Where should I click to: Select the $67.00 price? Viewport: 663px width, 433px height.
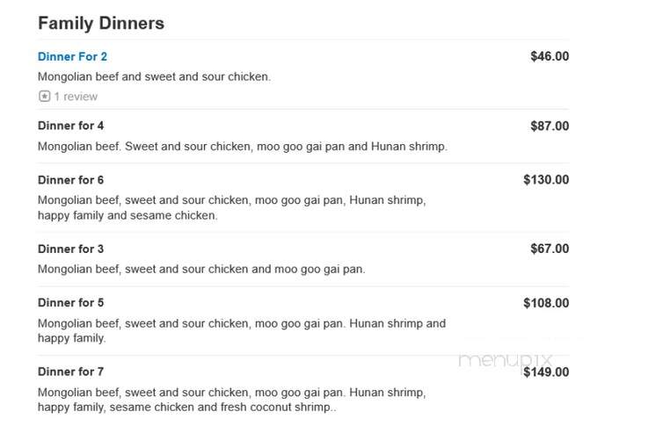coord(550,249)
